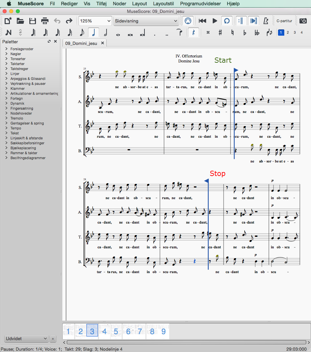Open a score file via folder icon
Image resolution: width=311 pixels, height=352 pixels.
[20, 21]
